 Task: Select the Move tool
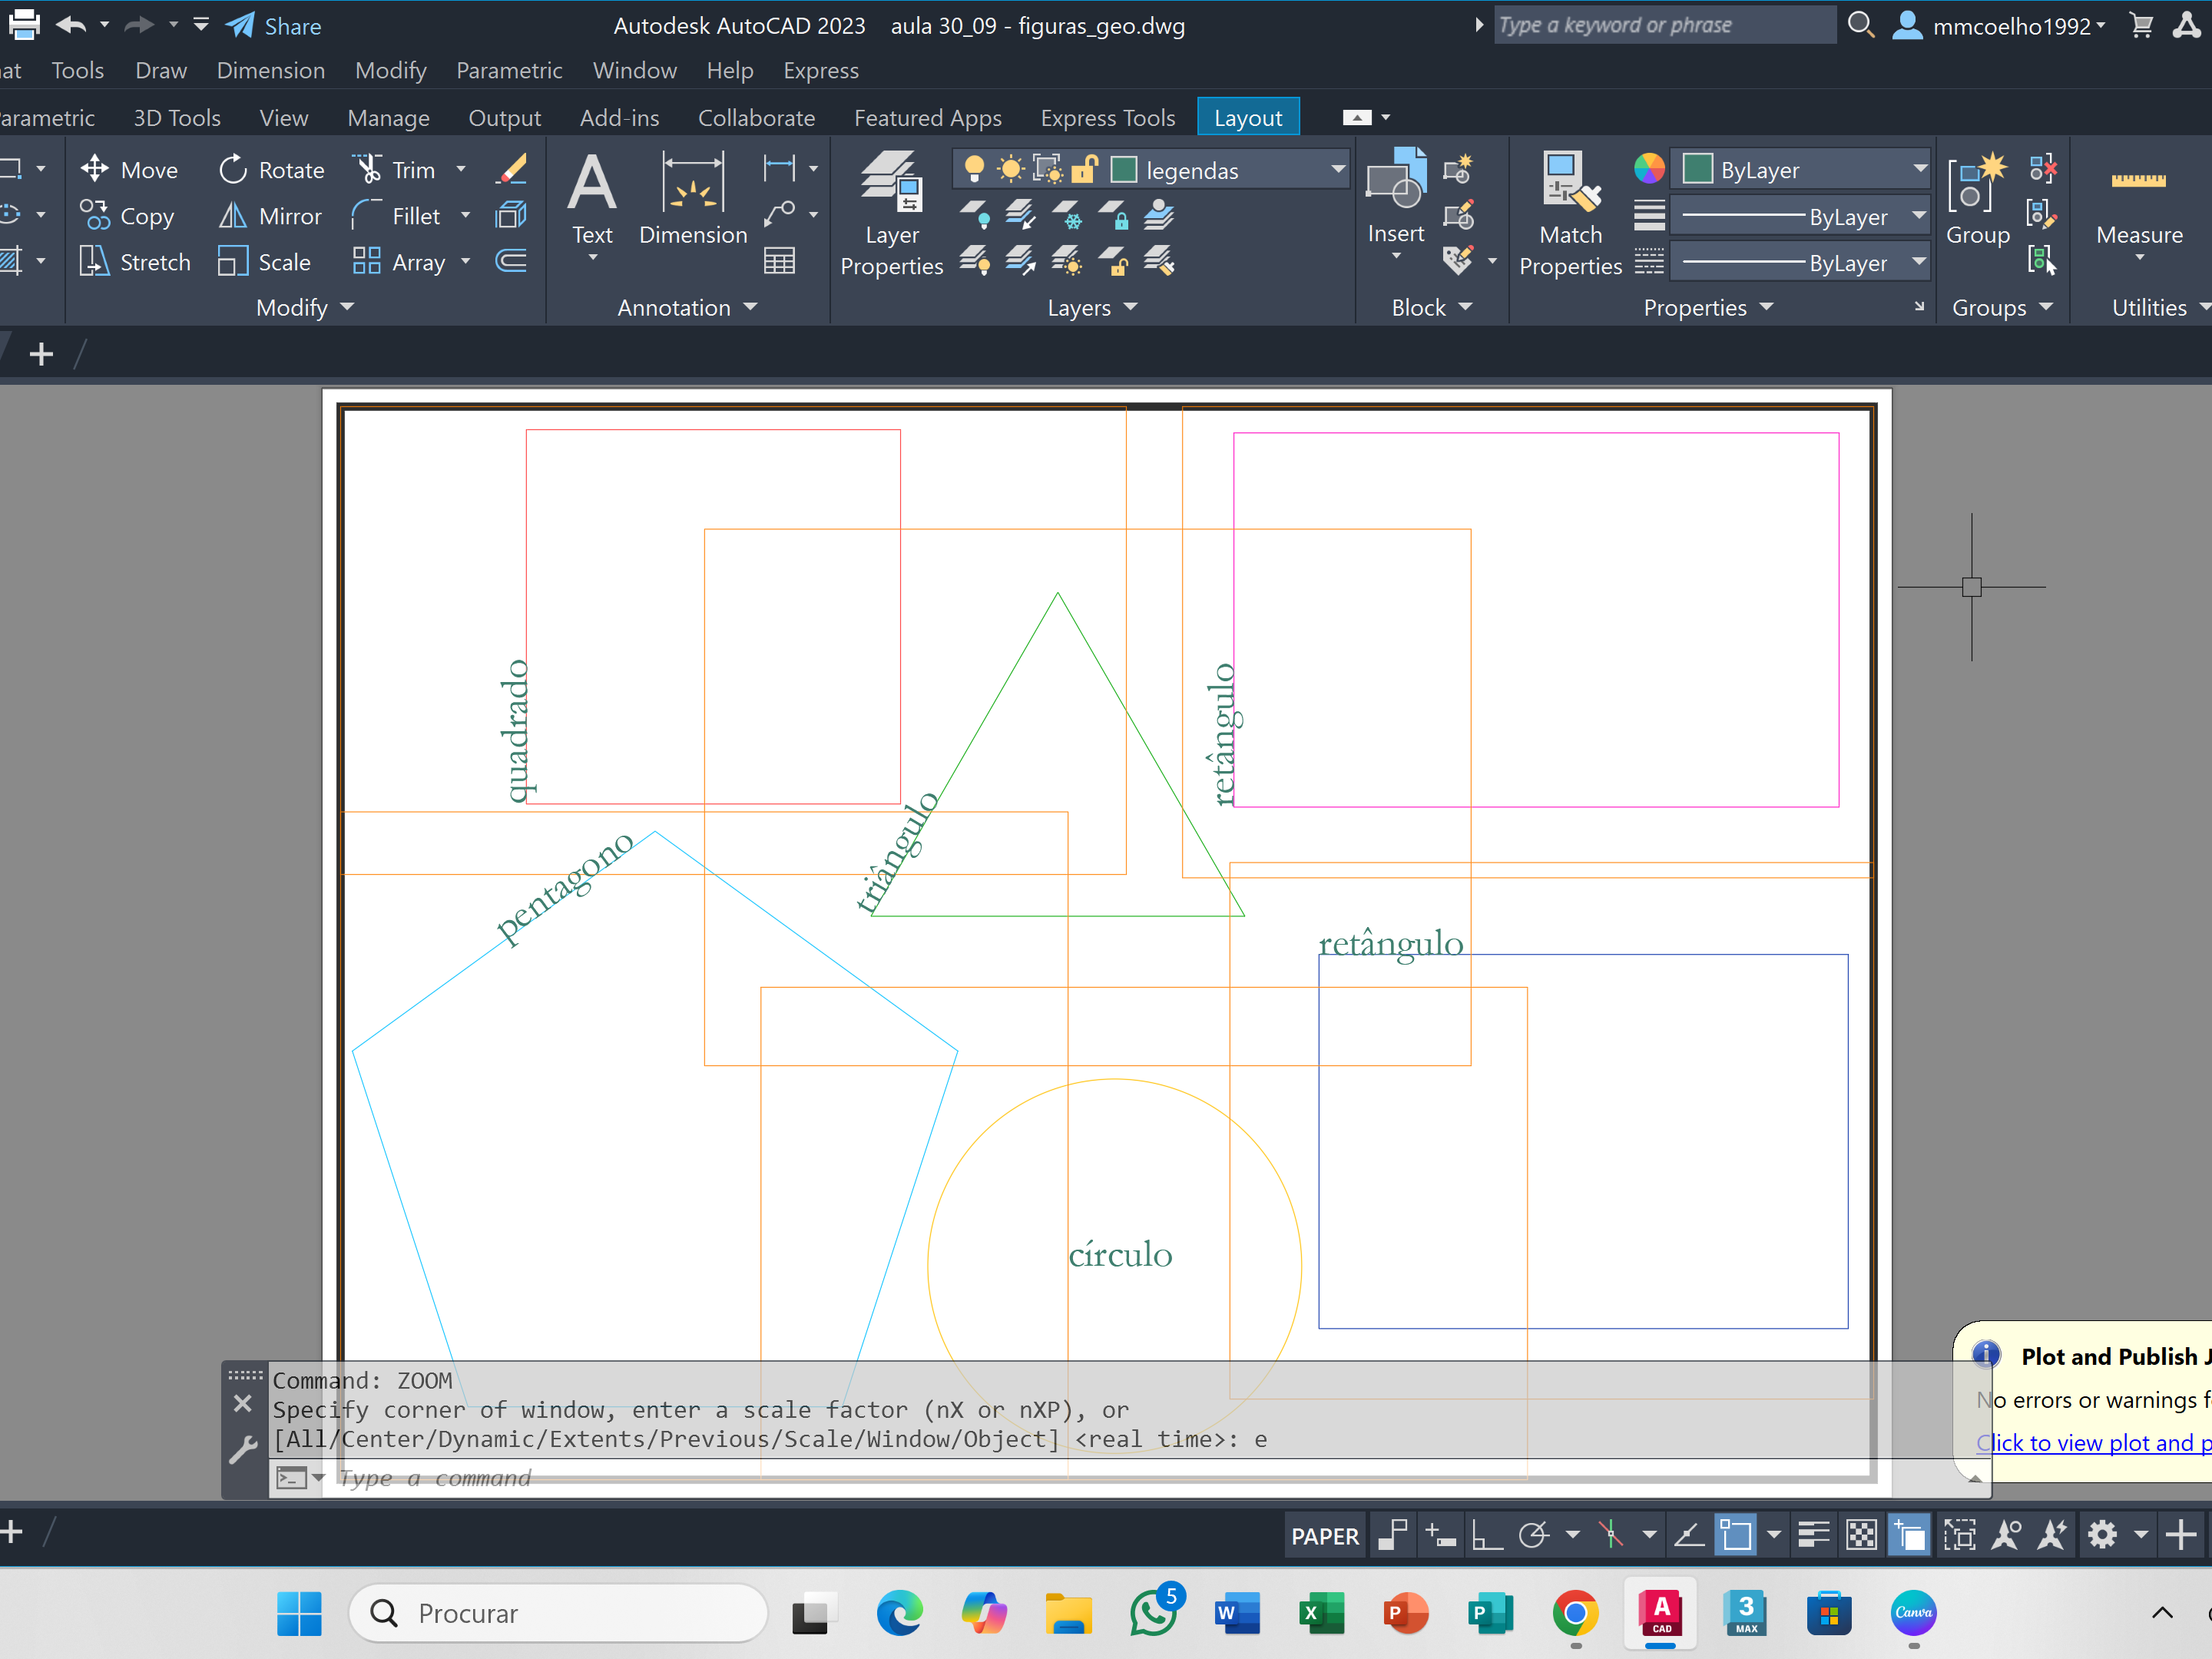coord(129,170)
